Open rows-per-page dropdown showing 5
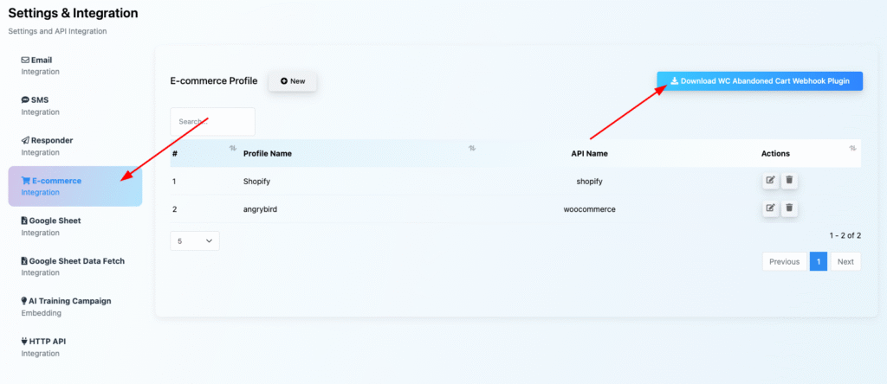This screenshot has width=887, height=384. pos(195,240)
